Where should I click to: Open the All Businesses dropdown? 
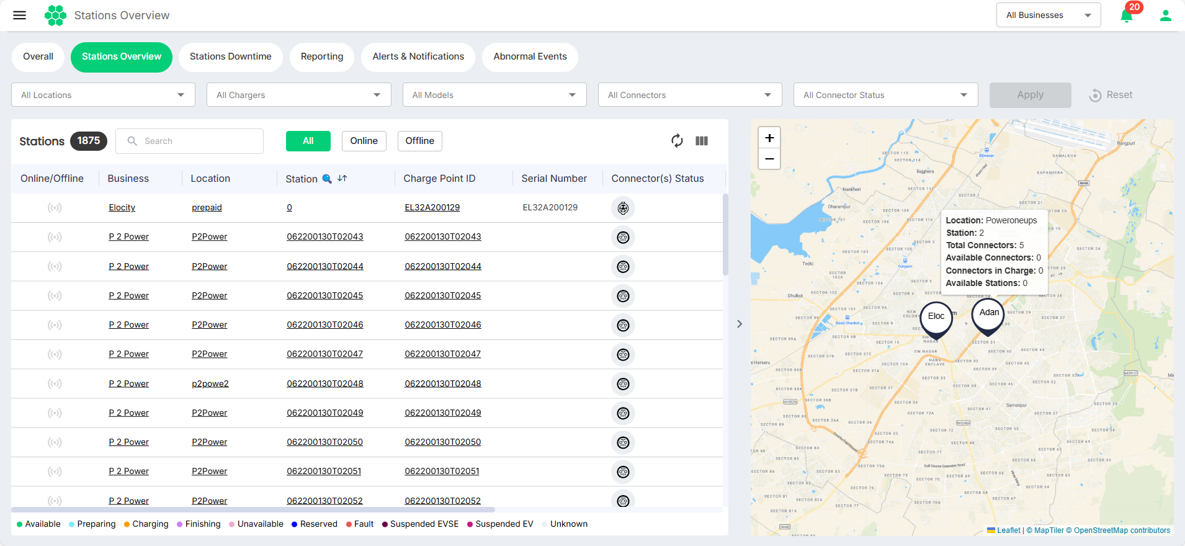click(x=1049, y=15)
